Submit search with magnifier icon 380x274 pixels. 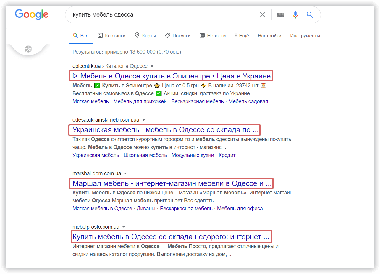[310, 15]
